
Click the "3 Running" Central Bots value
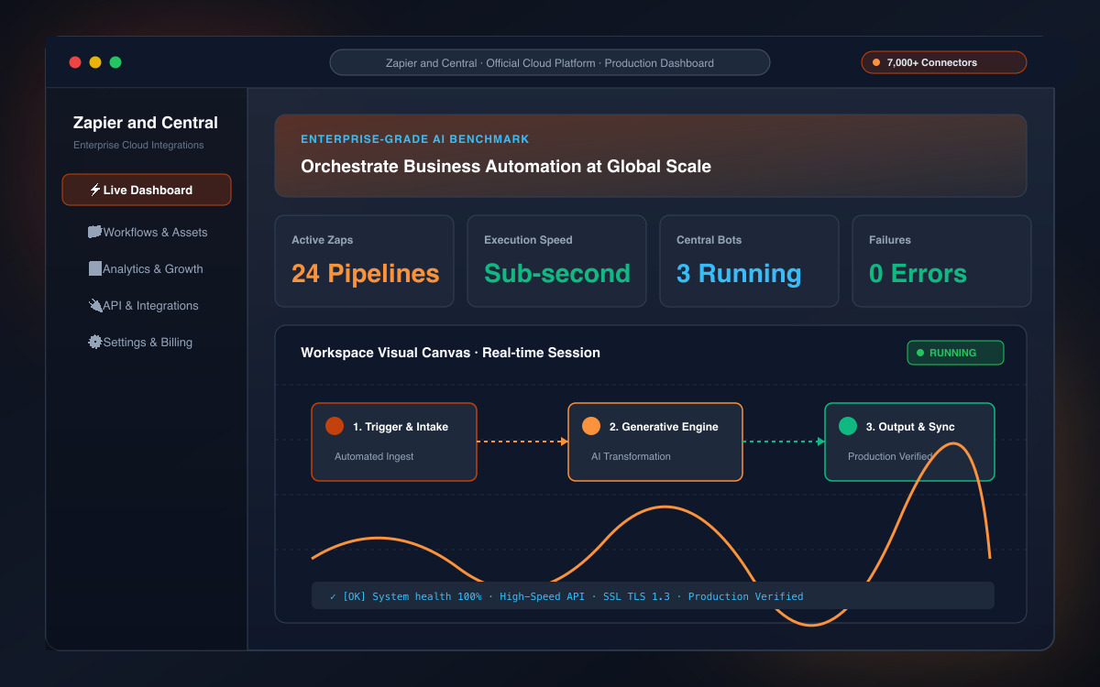pyautogui.click(x=739, y=274)
